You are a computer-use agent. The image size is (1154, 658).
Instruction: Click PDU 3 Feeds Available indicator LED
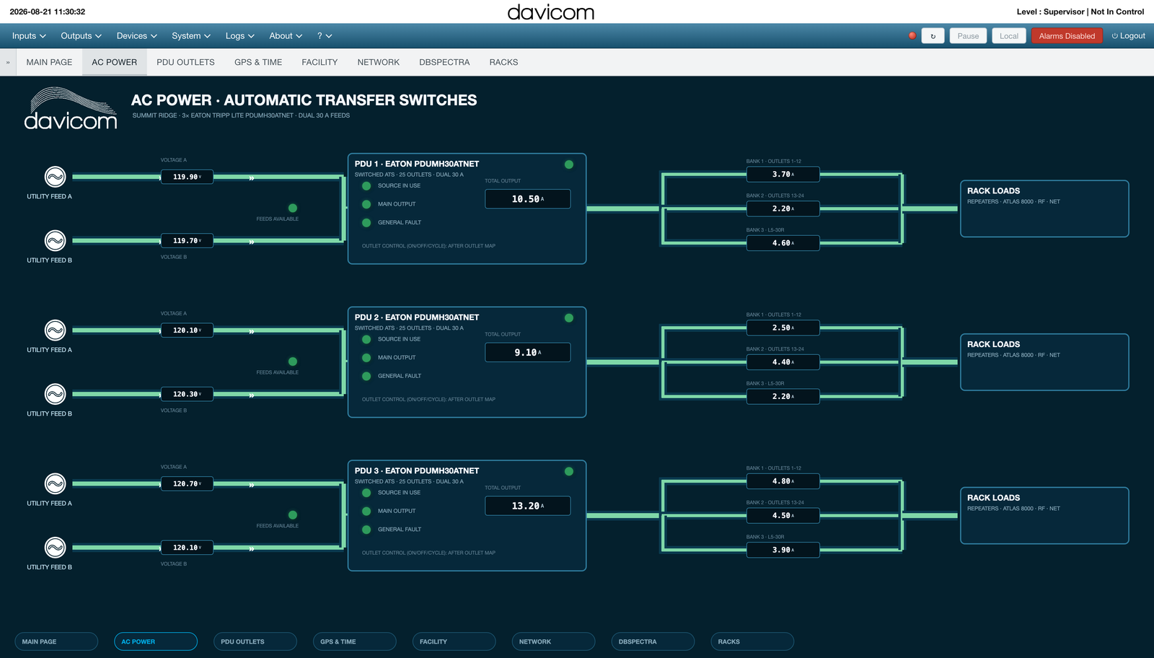click(293, 515)
